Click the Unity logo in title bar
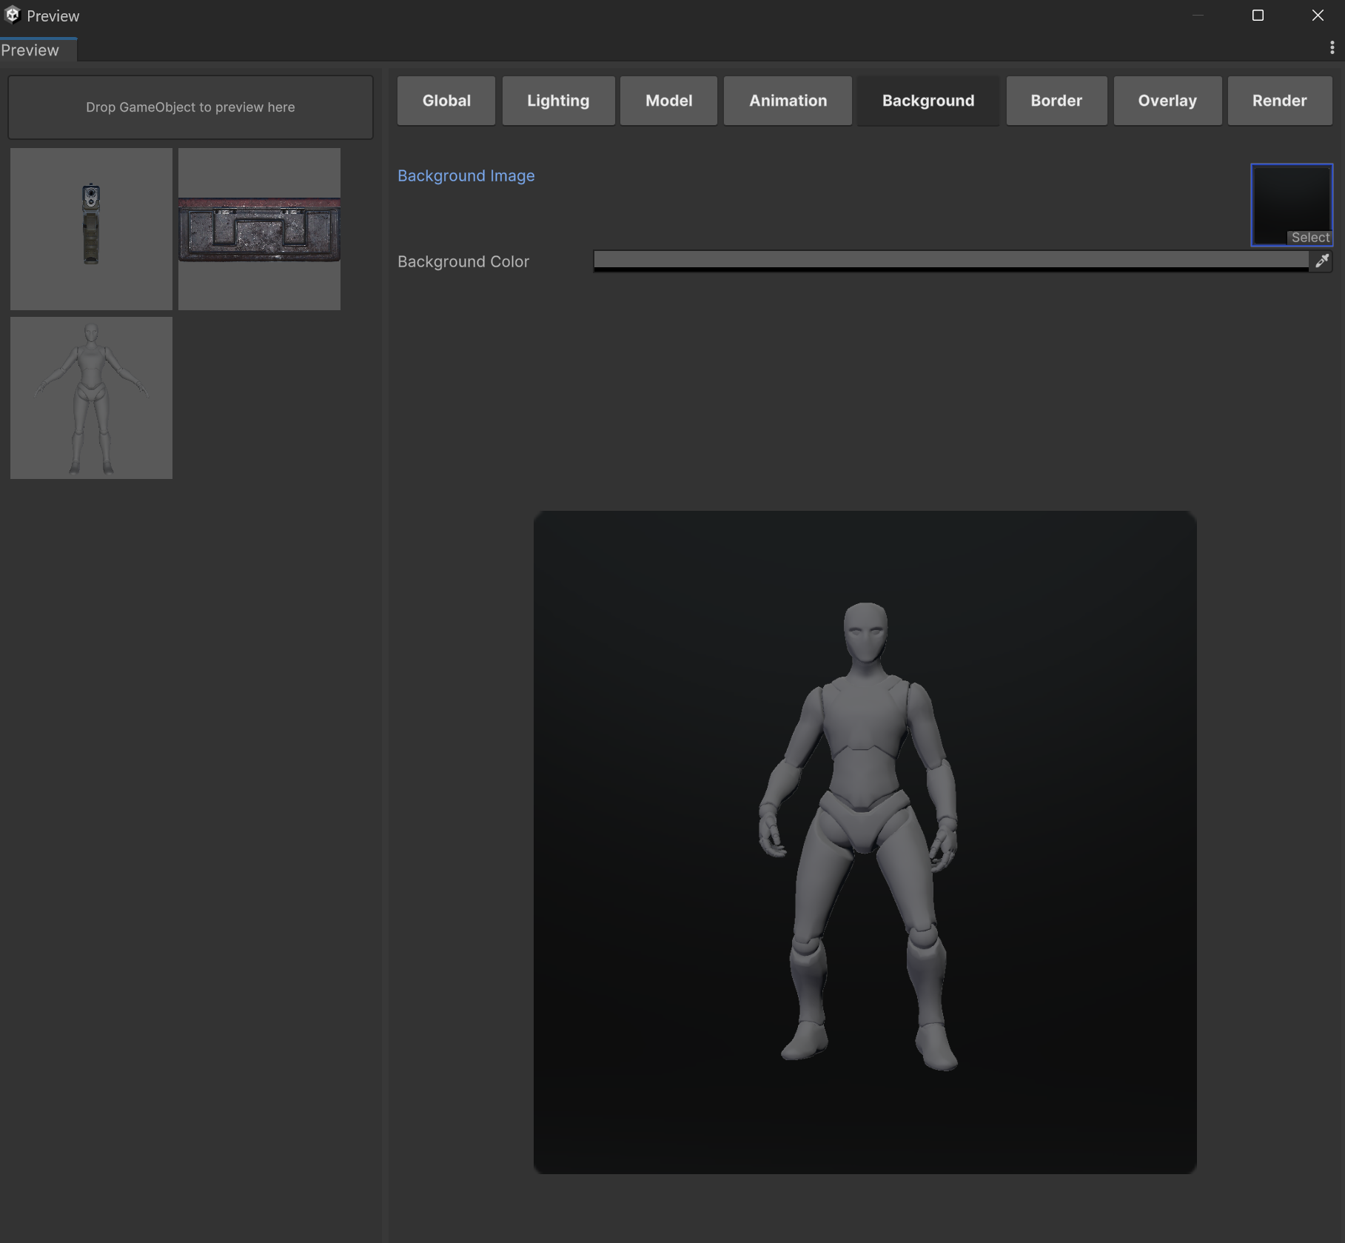 [x=13, y=16]
